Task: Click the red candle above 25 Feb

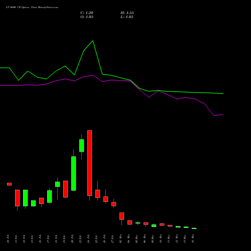Action: tap(98, 194)
